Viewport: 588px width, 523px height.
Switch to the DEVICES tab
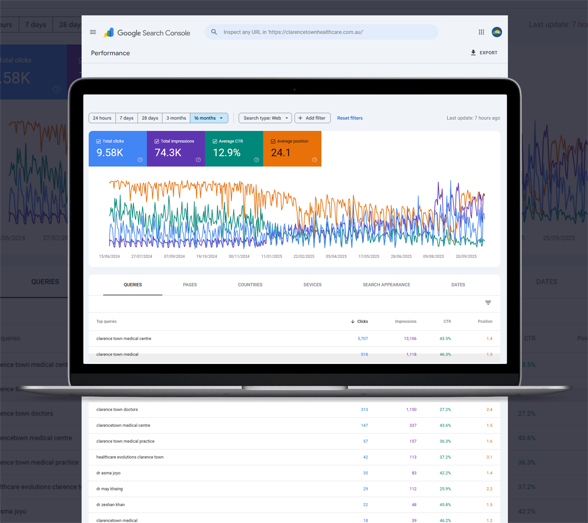[x=312, y=285]
